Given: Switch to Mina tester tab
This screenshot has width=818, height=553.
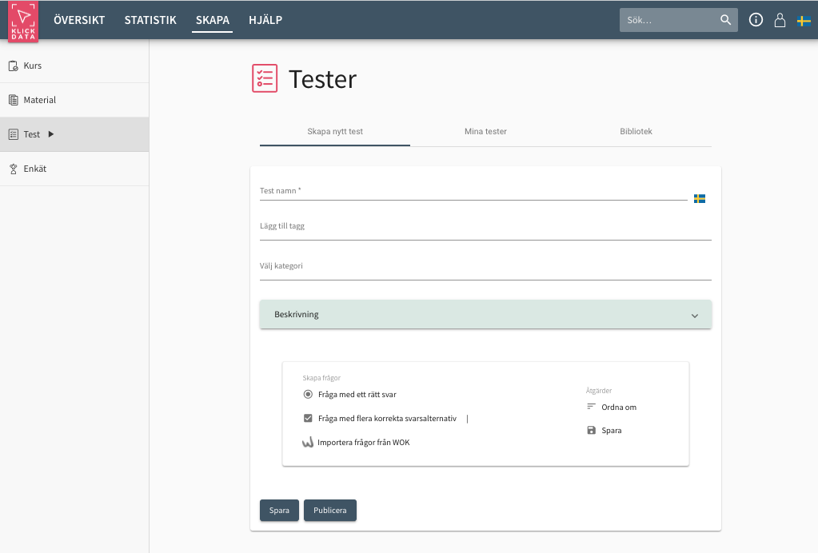Looking at the screenshot, I should coord(485,131).
